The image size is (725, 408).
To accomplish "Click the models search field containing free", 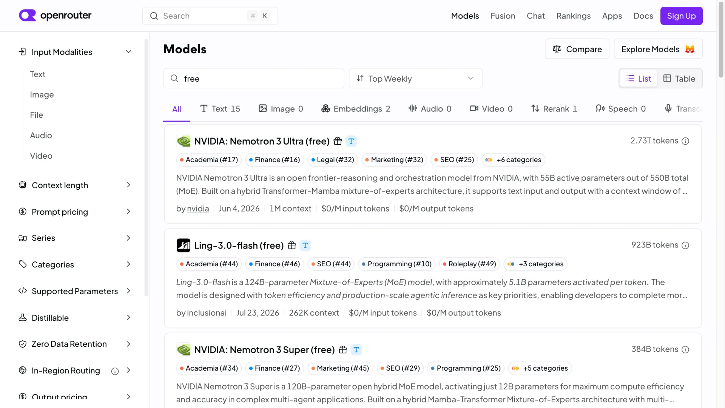I will pos(253,78).
